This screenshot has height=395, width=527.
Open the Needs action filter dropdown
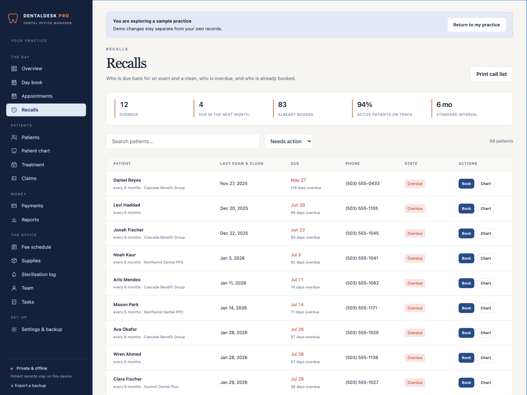[x=288, y=141]
